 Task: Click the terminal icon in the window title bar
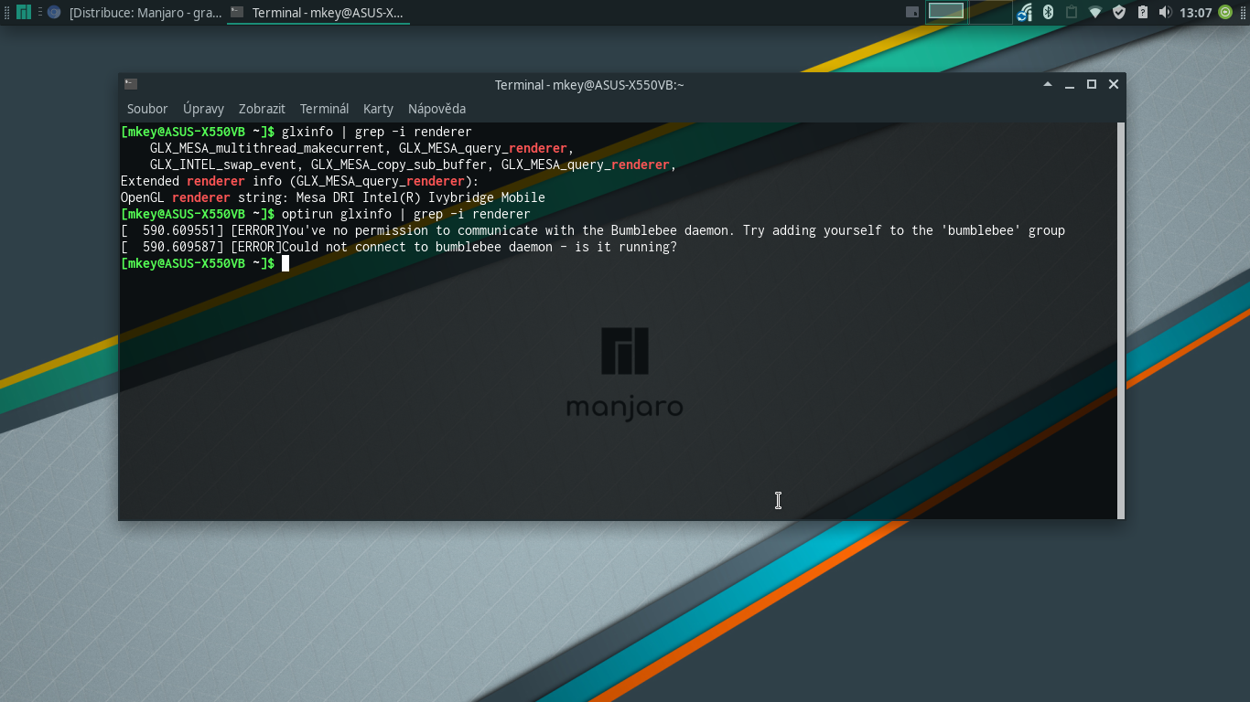point(131,84)
